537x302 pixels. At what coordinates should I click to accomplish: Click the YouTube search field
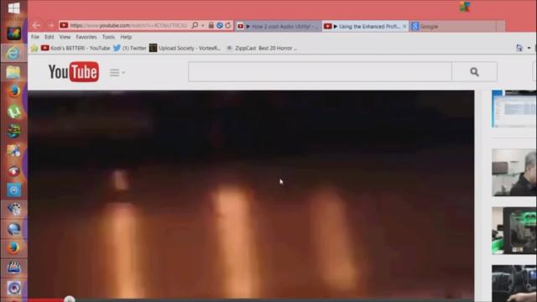tap(320, 72)
